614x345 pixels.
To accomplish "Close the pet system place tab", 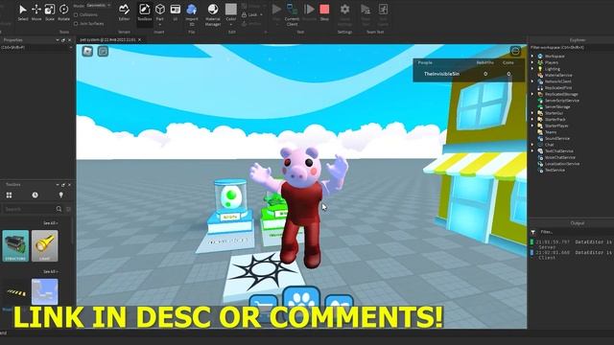I will [x=139, y=40].
